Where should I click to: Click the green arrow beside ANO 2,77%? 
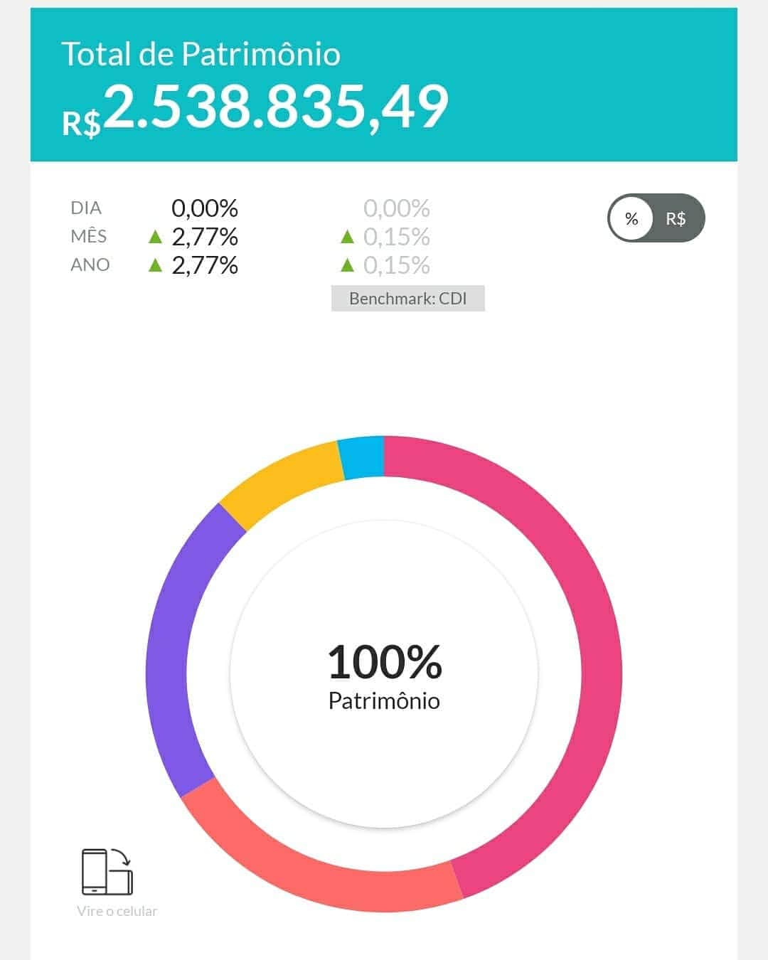(x=155, y=265)
